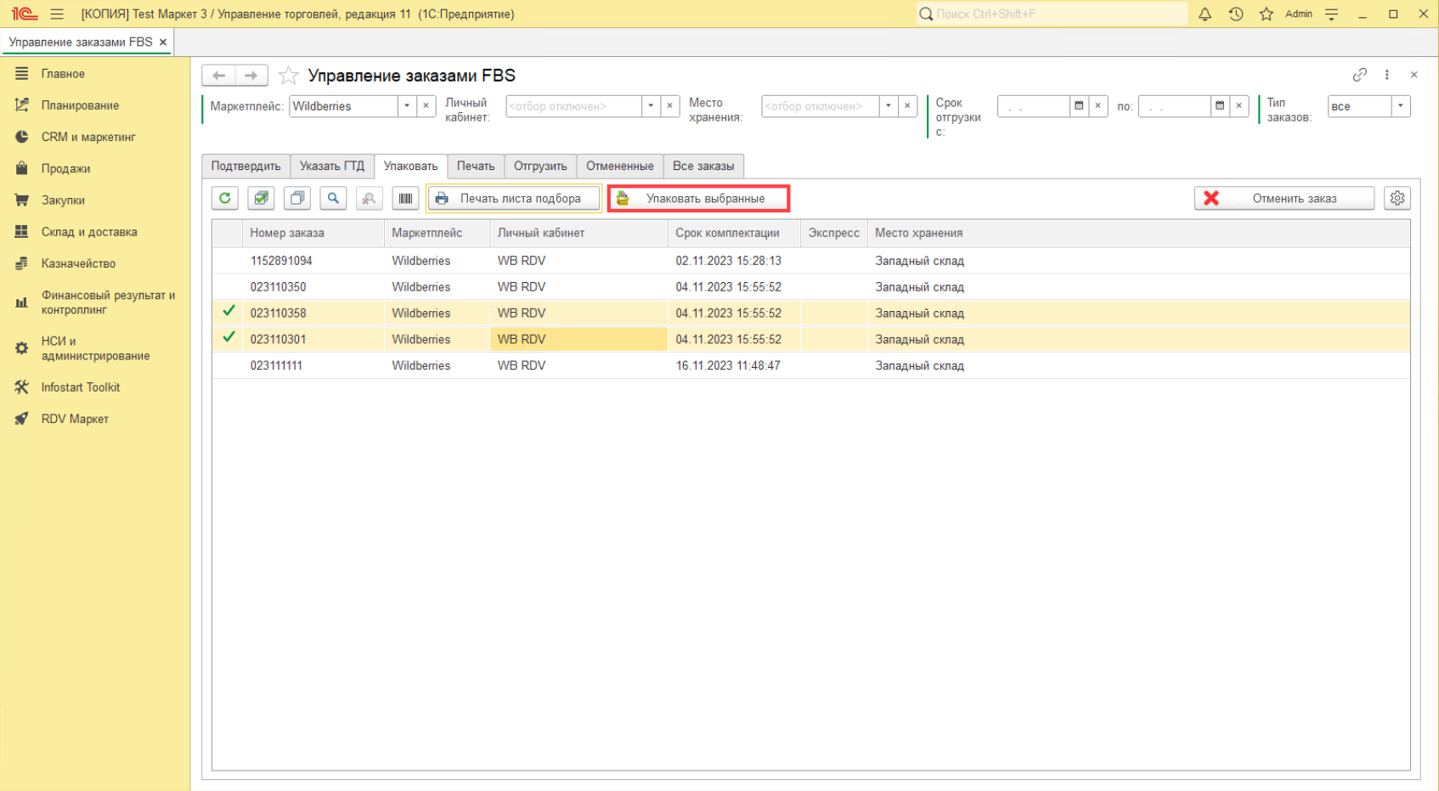This screenshot has height=791, width=1439.
Task: Switch to Отмененные tab
Action: tap(620, 167)
